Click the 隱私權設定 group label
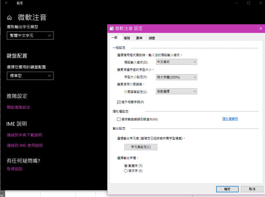The height and width of the screenshot is (197, 265). [121, 111]
